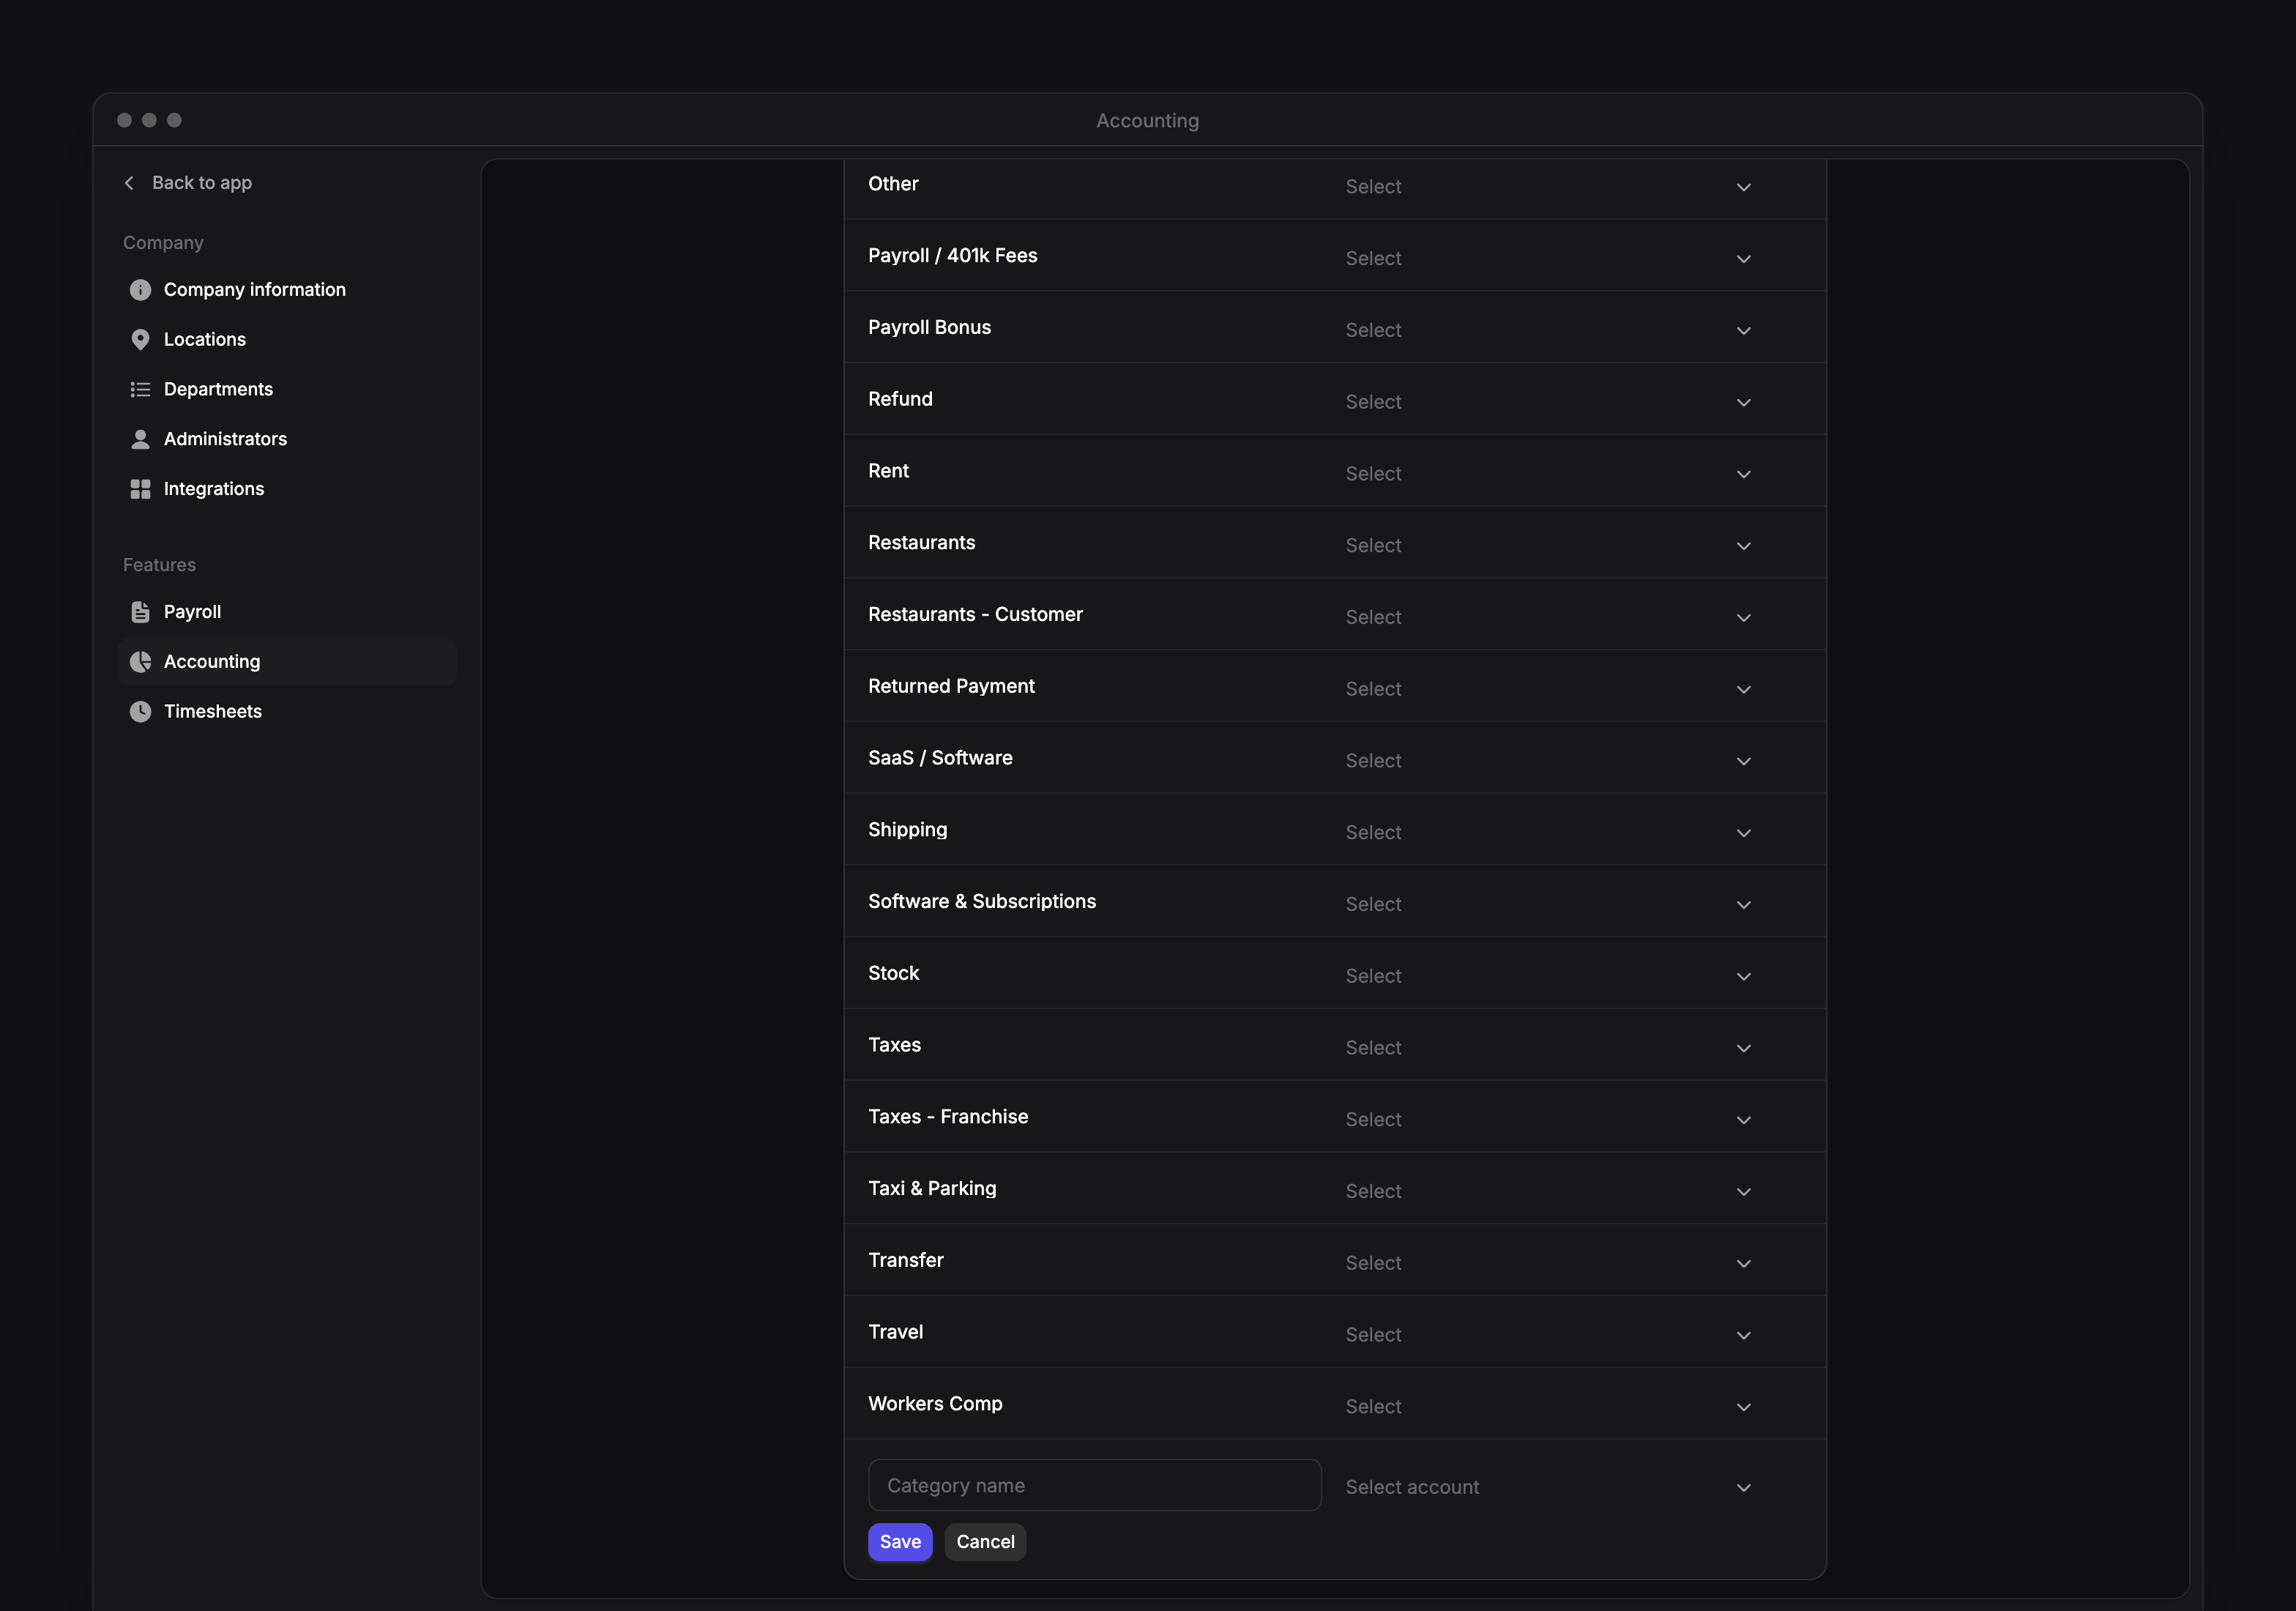The height and width of the screenshot is (1611, 2296).
Task: Expand the Taxi & Parking chevron
Action: 1744,1192
